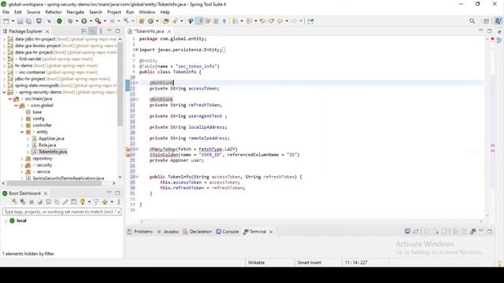This screenshot has width=504, height=283.
Task: Click the Search magnifier icon at top right
Action: pos(472,21)
